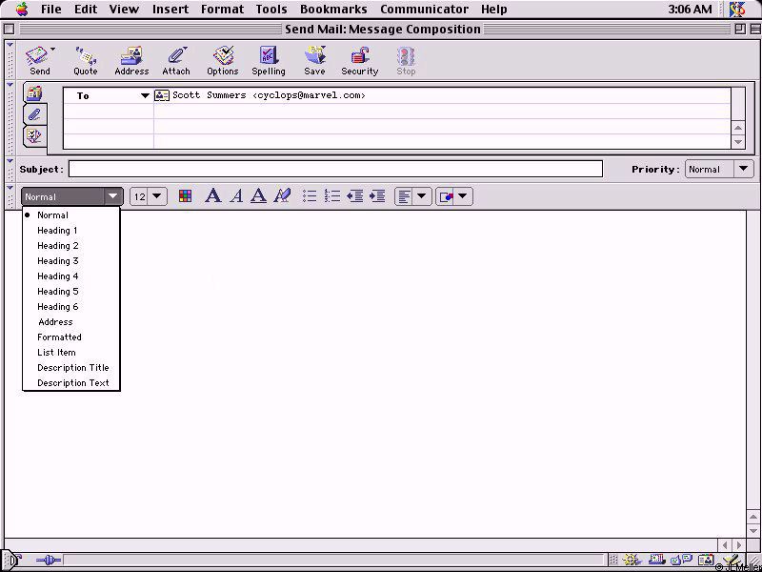
Task: Open the Address book picker icon
Action: pos(131,60)
